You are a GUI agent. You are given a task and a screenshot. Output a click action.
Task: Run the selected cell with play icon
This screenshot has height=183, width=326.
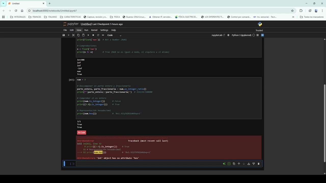click(x=88, y=35)
